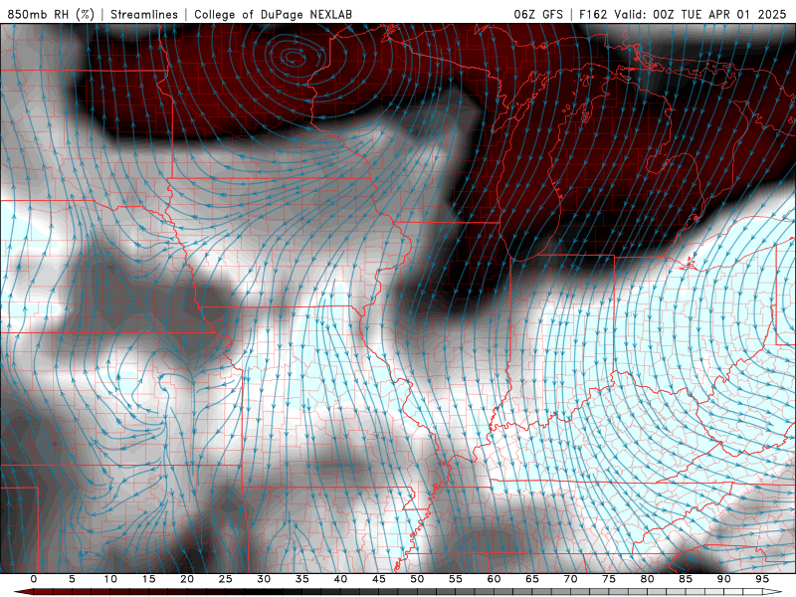
Task: Select the "70" label on color scale
Action: point(570,579)
